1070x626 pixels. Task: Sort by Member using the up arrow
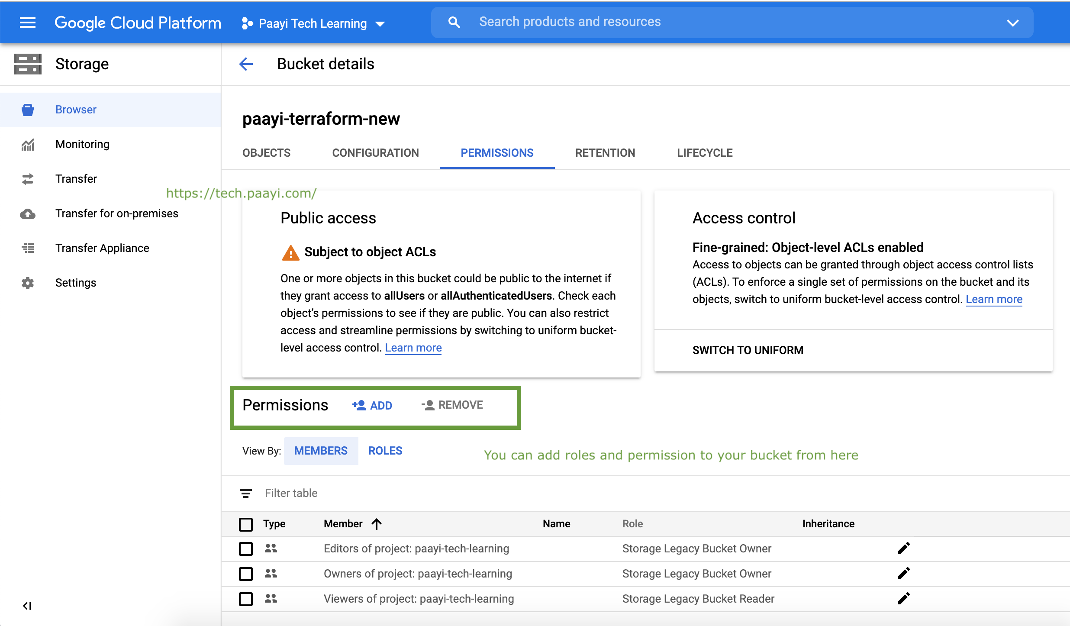coord(377,524)
